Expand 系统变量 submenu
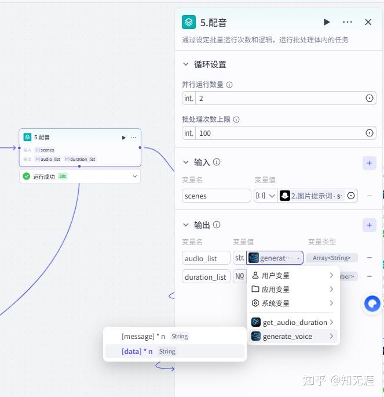Screen dimensions: 384x397 point(293,303)
